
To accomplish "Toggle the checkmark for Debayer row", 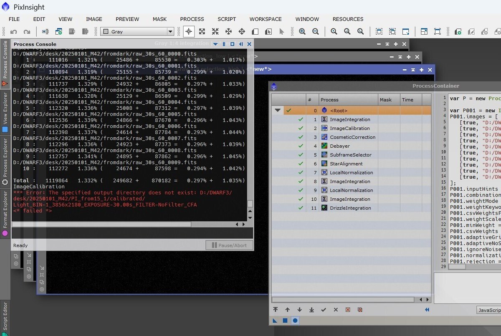I will coord(301,146).
